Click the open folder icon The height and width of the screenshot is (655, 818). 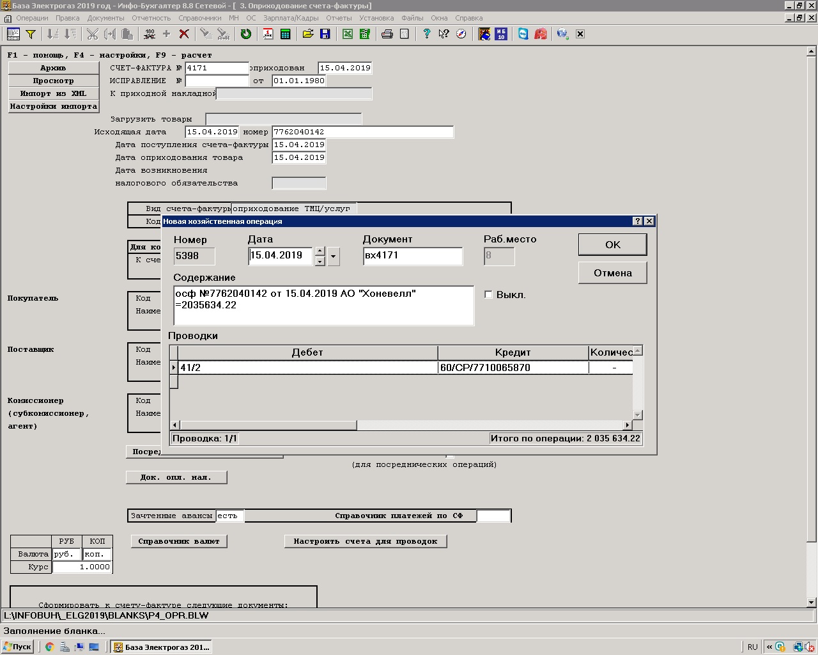308,34
